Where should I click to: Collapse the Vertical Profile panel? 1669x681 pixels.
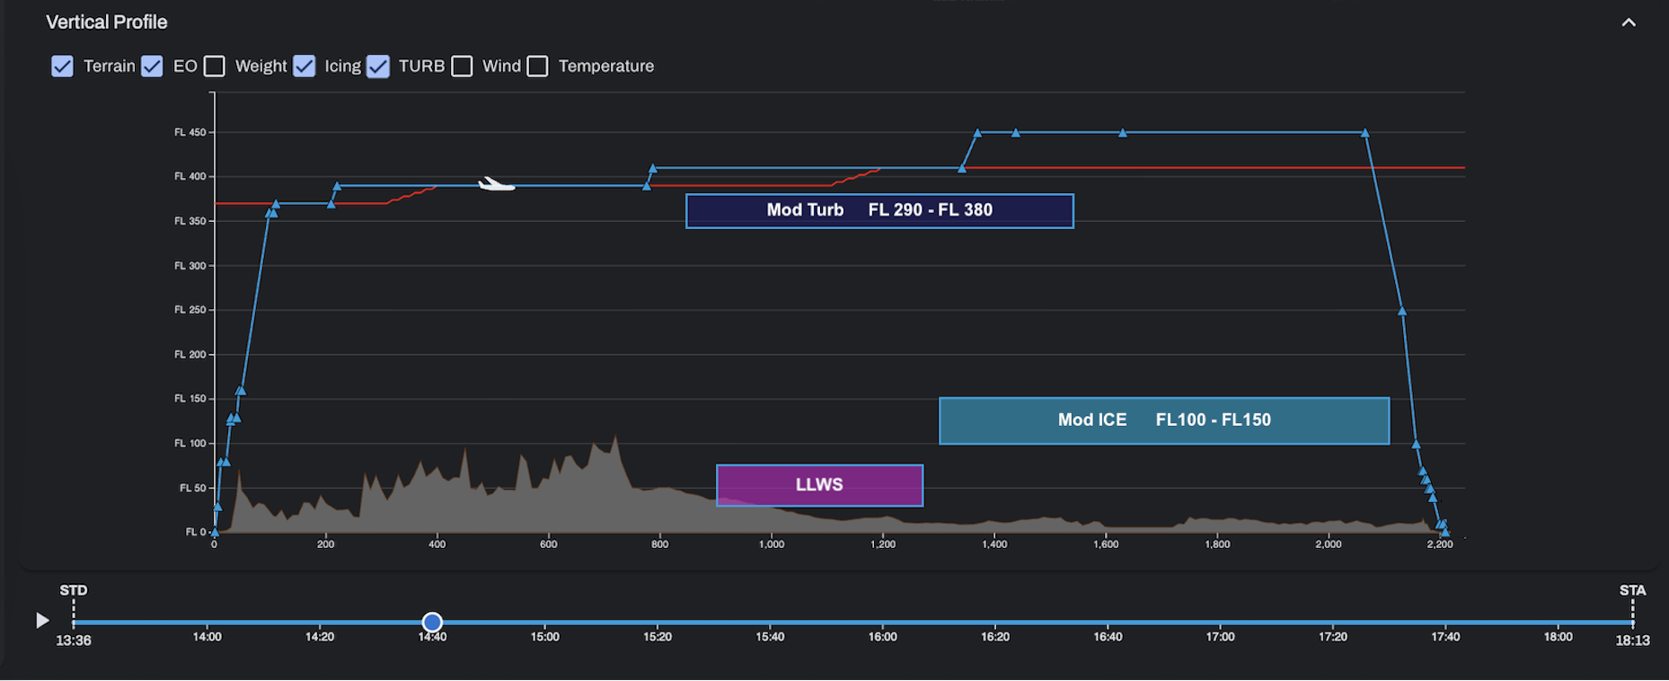(1628, 22)
